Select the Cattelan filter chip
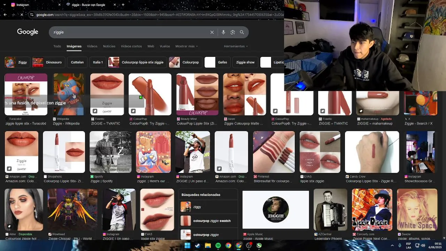This screenshot has height=251, width=446. coord(77,62)
